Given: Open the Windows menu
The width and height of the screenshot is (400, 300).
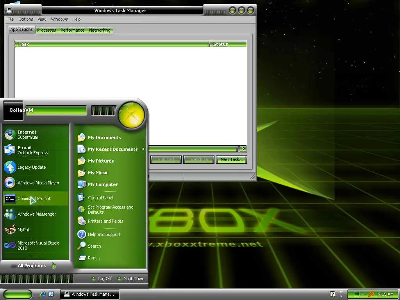Looking at the screenshot, I should [x=59, y=19].
